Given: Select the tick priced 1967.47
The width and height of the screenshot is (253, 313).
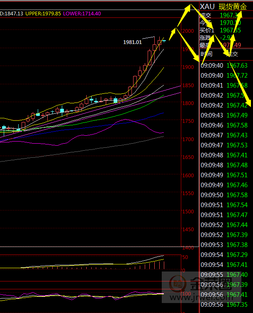Looking at the screenshot, I should pyautogui.click(x=237, y=215).
